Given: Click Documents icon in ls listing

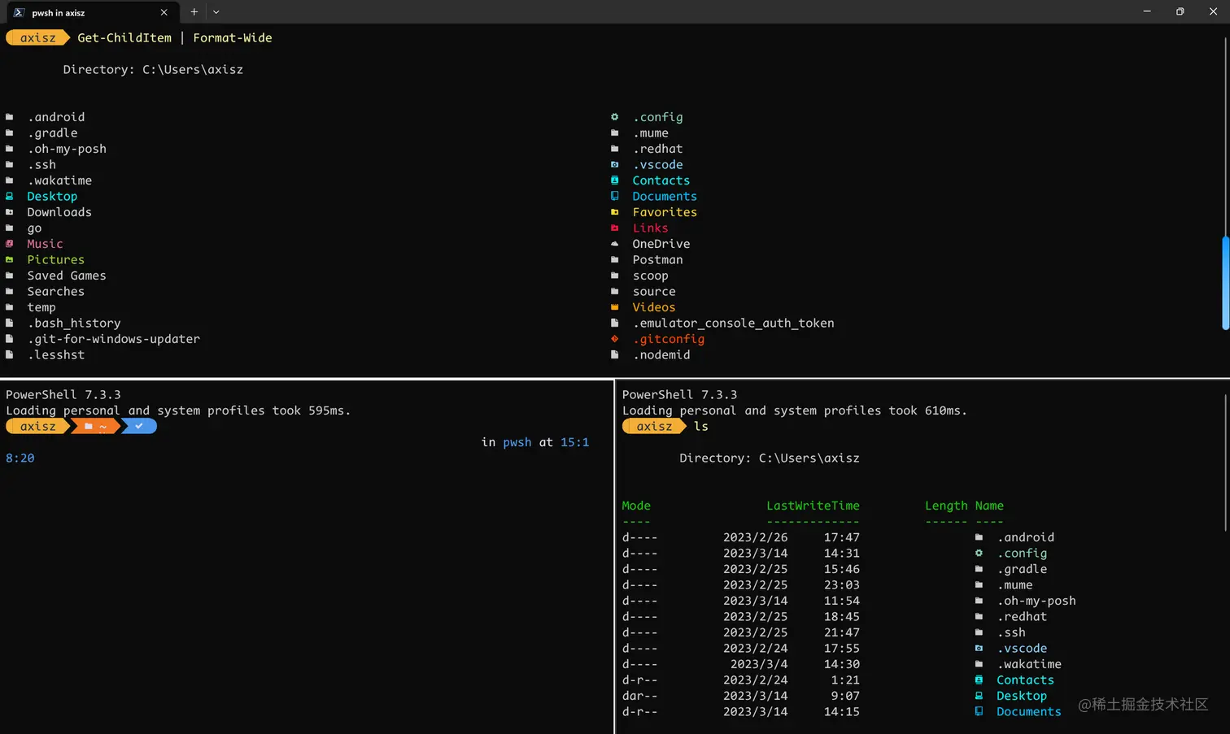Looking at the screenshot, I should click(979, 711).
